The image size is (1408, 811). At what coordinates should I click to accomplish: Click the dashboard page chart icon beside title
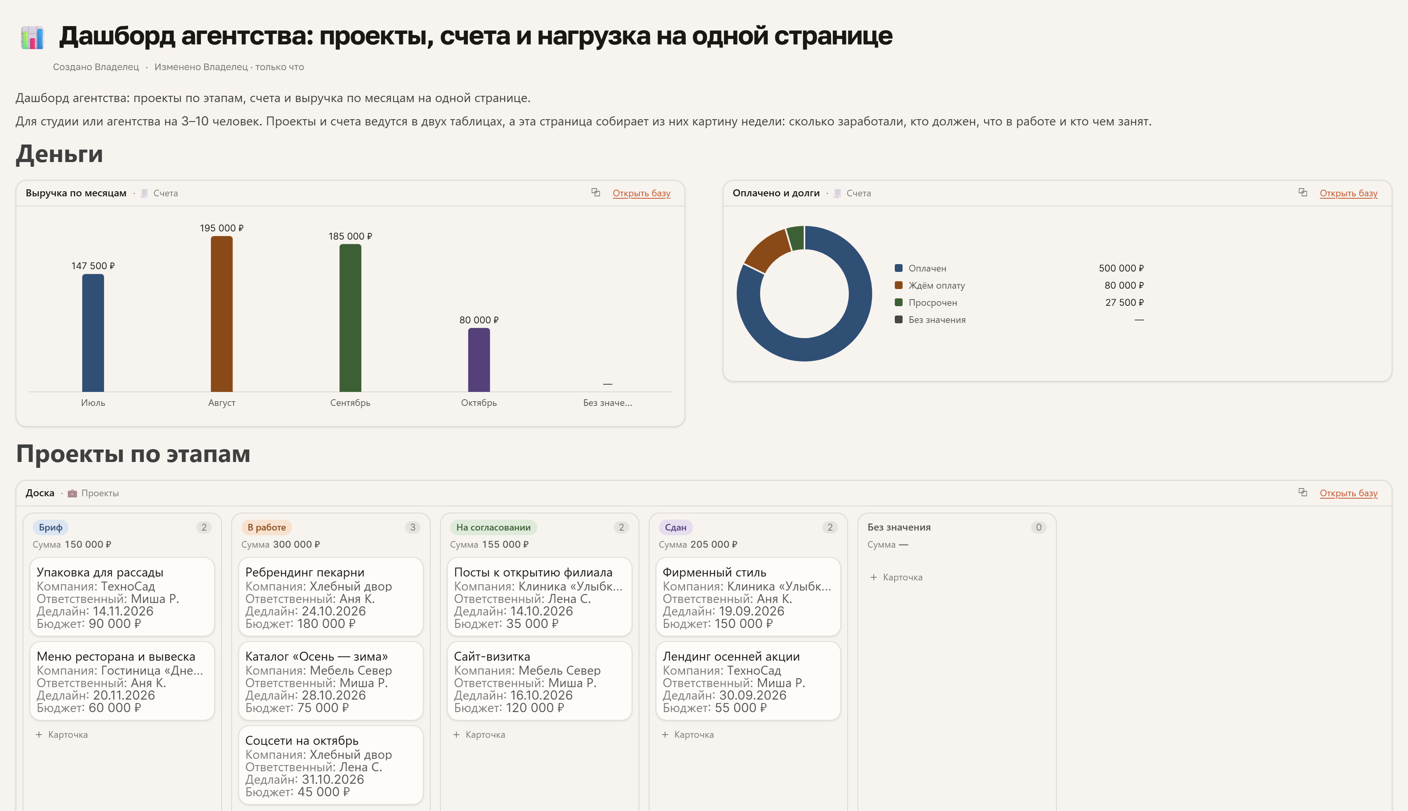[32, 37]
